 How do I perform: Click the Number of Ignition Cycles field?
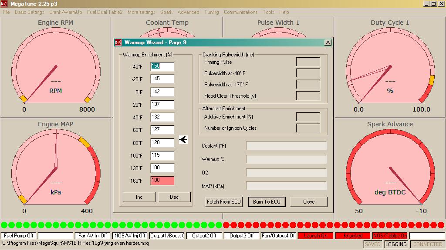click(x=308, y=128)
